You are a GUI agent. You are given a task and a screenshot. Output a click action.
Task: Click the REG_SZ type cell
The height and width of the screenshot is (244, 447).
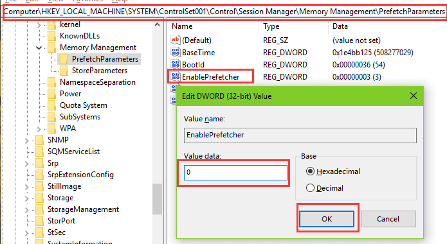pyautogui.click(x=275, y=40)
